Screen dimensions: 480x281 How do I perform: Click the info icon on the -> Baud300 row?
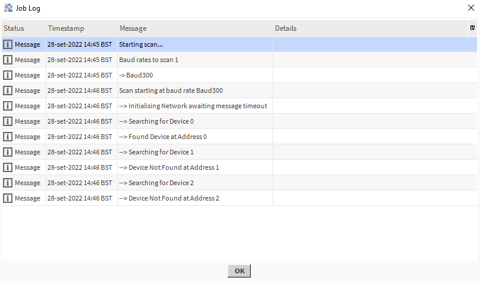8,75
